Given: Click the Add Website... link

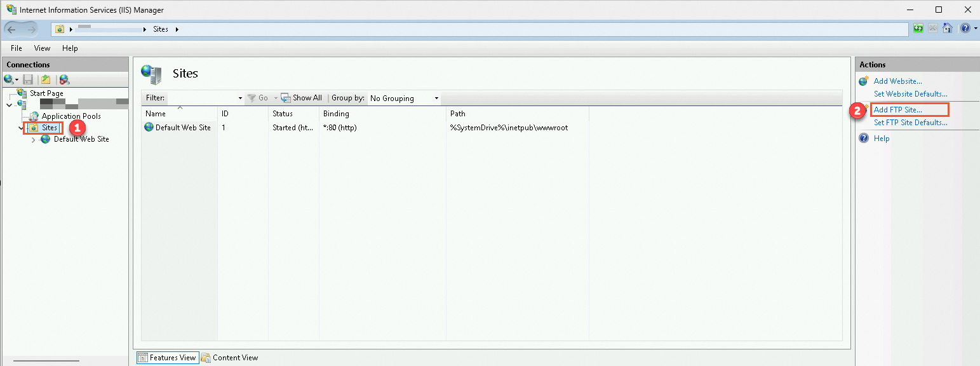Looking at the screenshot, I should 897,81.
